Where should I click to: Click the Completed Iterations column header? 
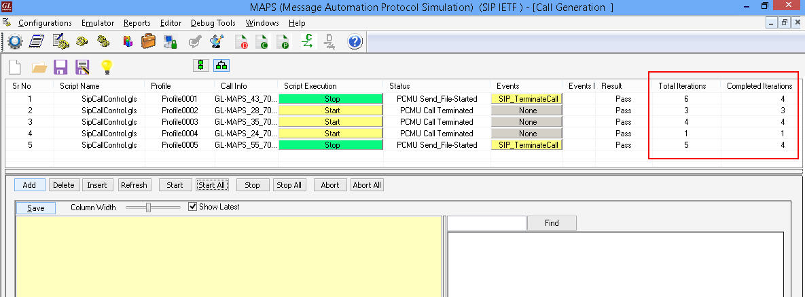click(x=759, y=86)
